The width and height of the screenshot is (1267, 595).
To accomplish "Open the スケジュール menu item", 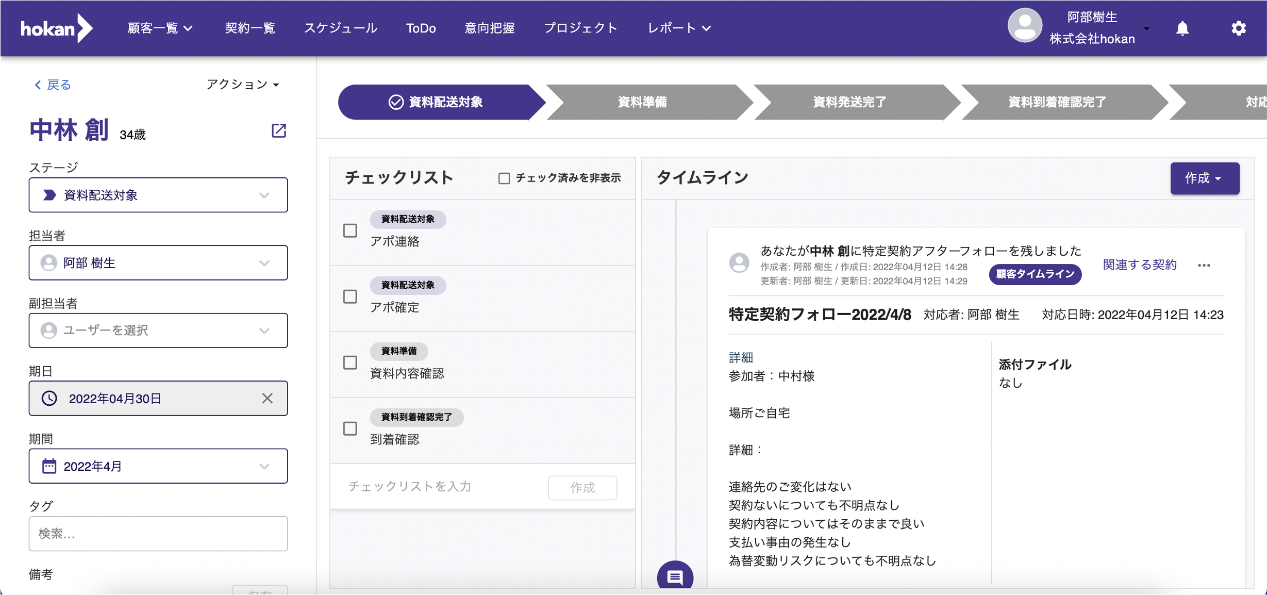I will pyautogui.click(x=340, y=28).
